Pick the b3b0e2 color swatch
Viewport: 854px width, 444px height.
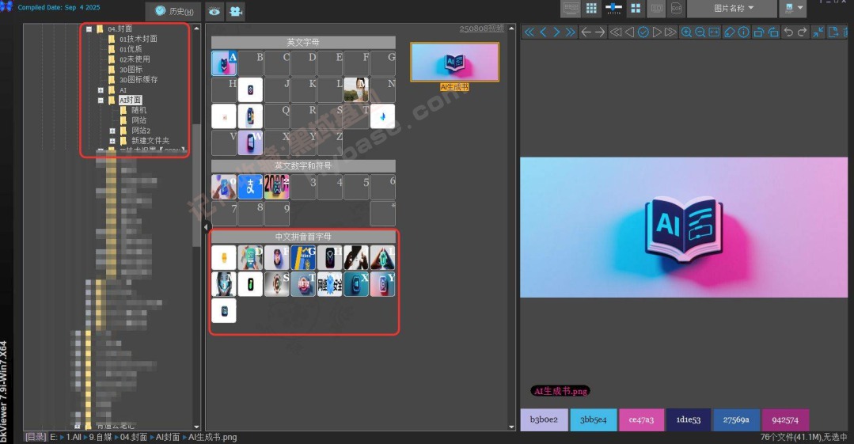[x=544, y=419]
